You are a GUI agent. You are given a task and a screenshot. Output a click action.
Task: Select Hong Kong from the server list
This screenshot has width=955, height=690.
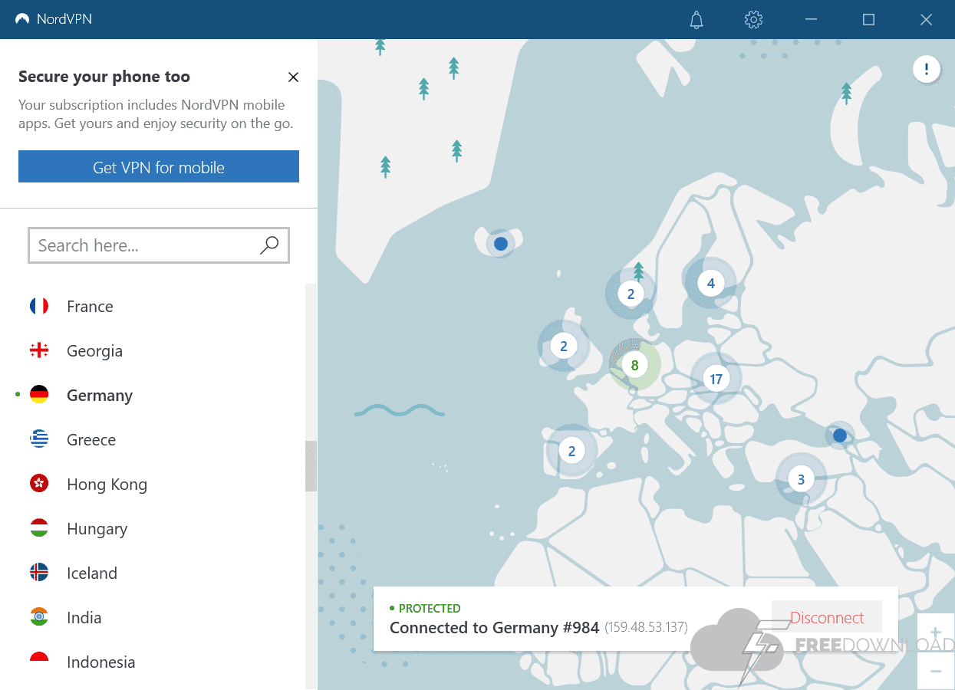(x=107, y=485)
